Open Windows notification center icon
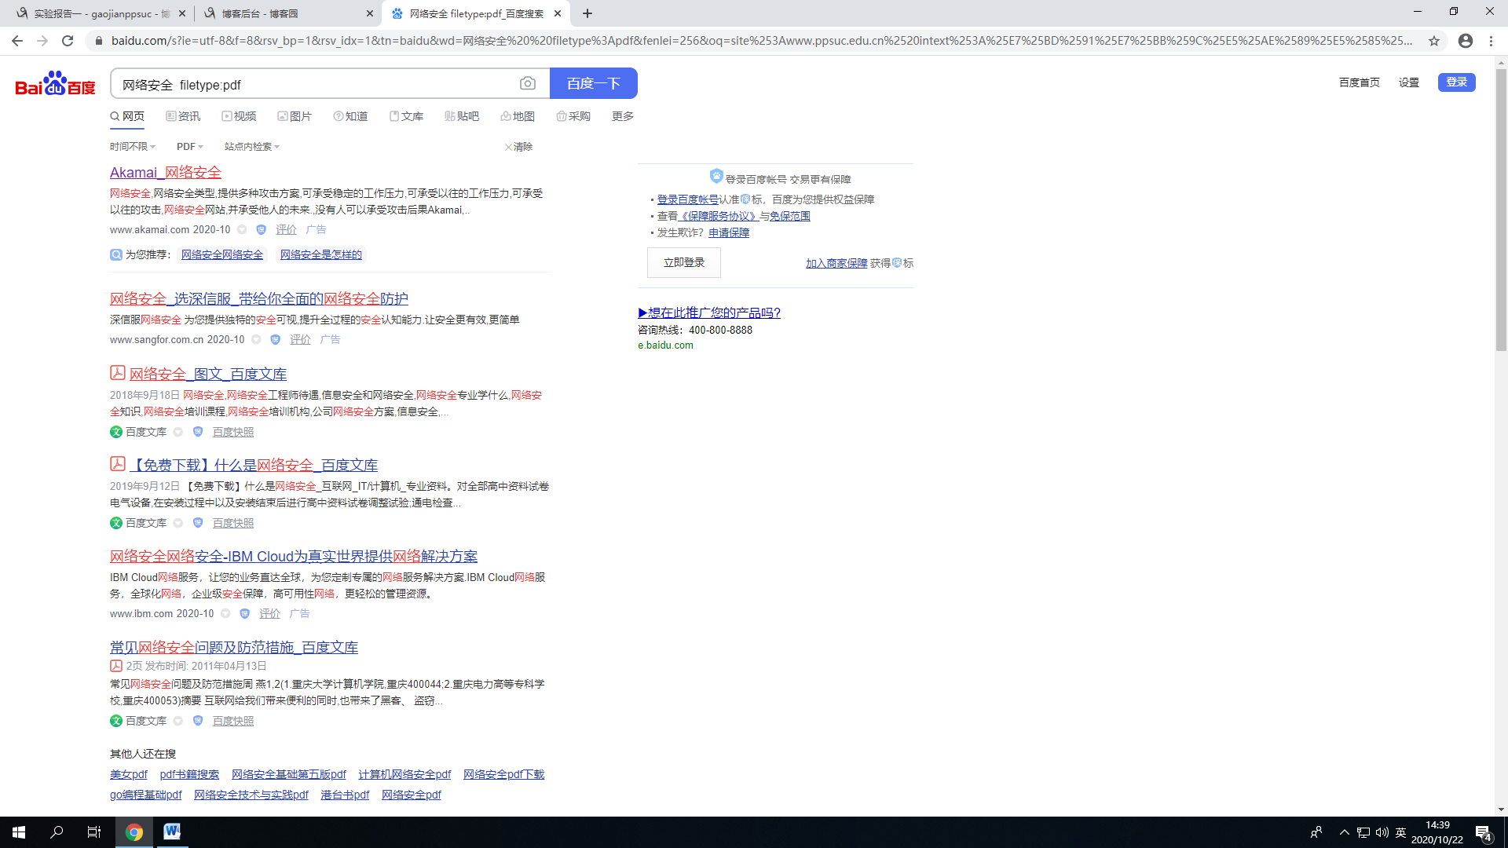This screenshot has width=1508, height=848. tap(1483, 832)
